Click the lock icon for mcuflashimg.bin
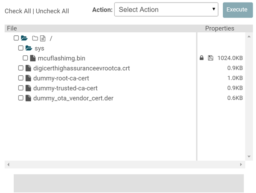The image size is (256, 193). click(201, 58)
